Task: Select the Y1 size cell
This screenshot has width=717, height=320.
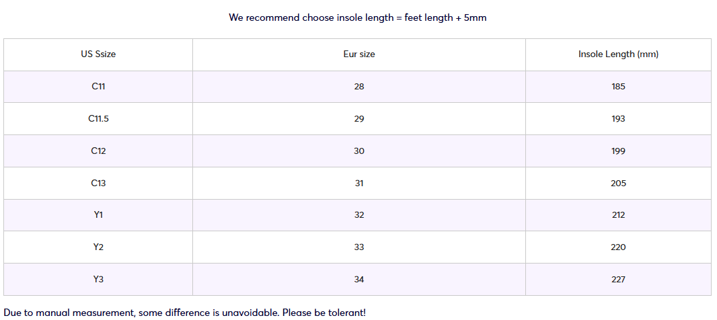Action: click(98, 215)
